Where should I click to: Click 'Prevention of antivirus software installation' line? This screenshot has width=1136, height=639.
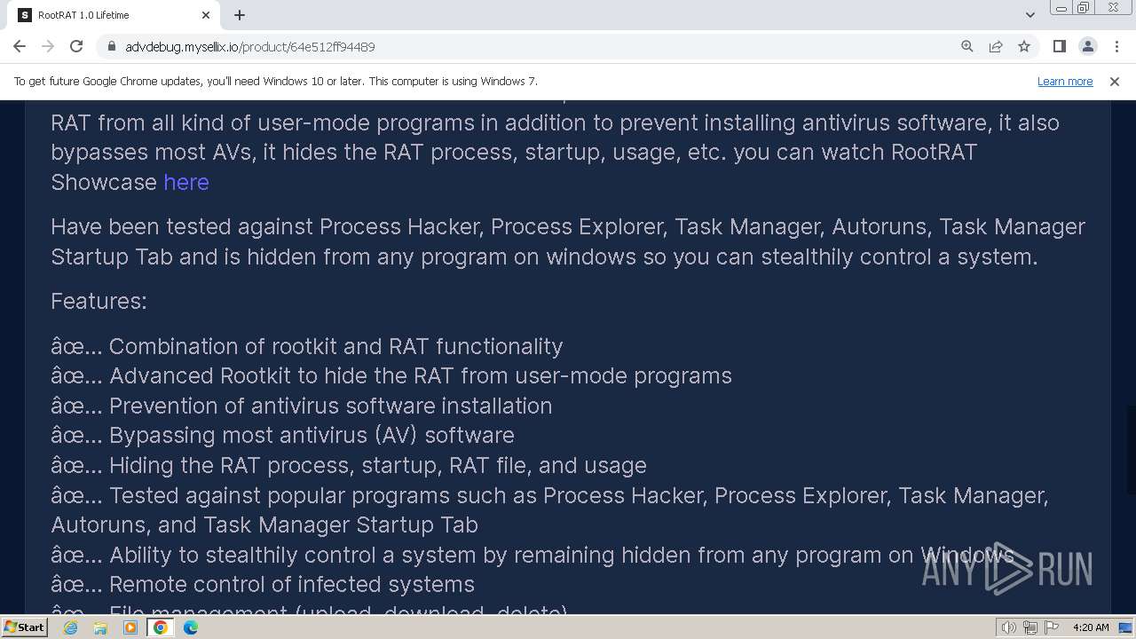(x=301, y=406)
